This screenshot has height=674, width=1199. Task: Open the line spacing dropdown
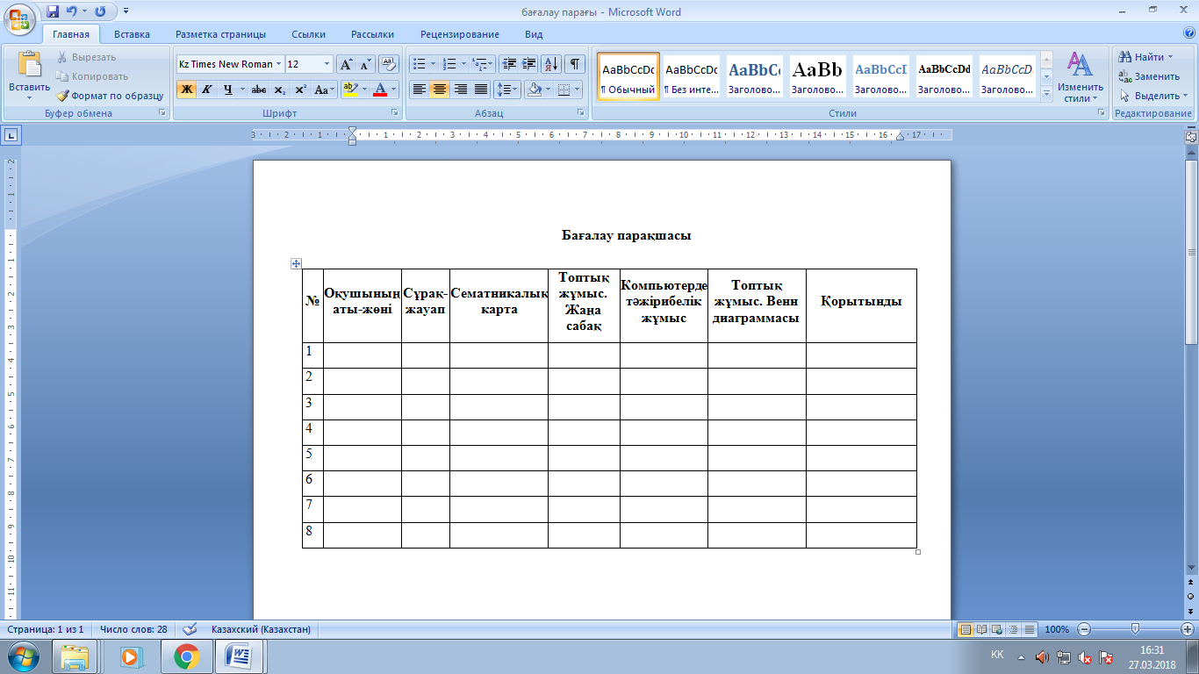(508, 89)
